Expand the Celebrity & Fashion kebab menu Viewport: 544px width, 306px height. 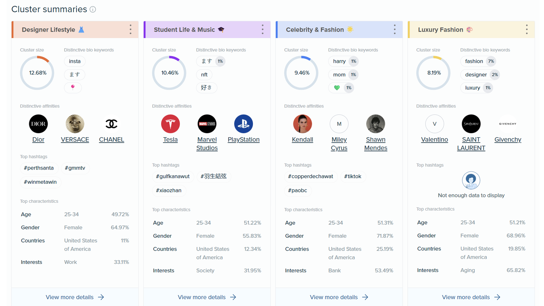click(394, 30)
